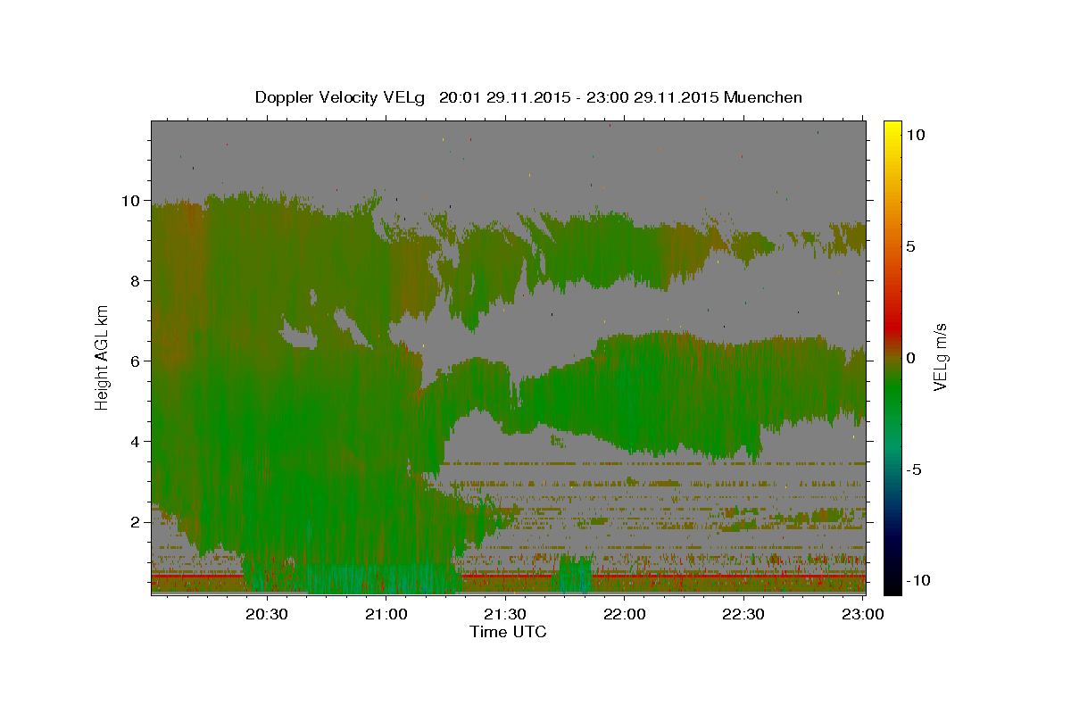The image size is (1071, 714).
Task: Click the "Time UTC" axis label
Action: point(508,632)
